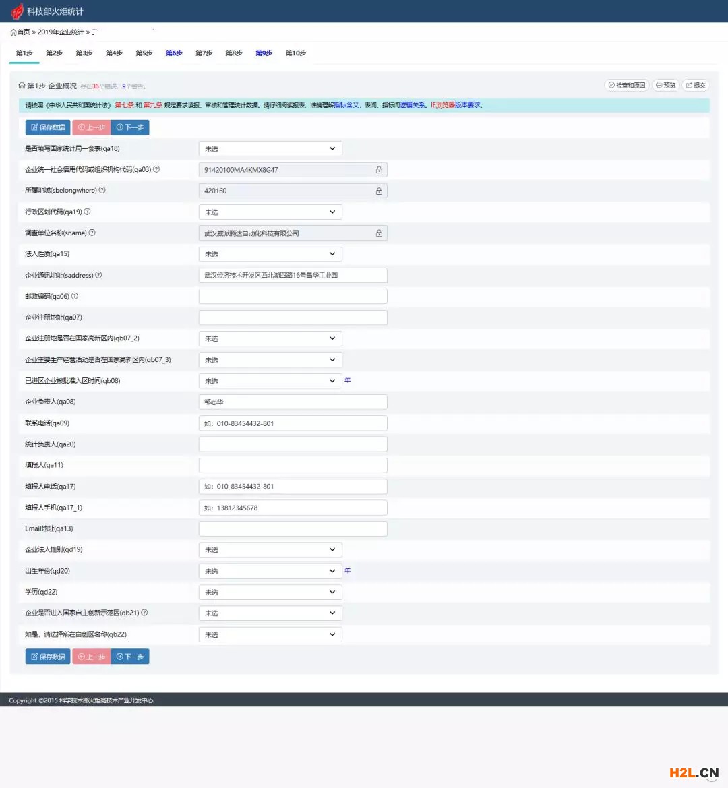Click the lock icon in the 调查单位名称 field
Screen dimensions: 728x788
coord(379,233)
